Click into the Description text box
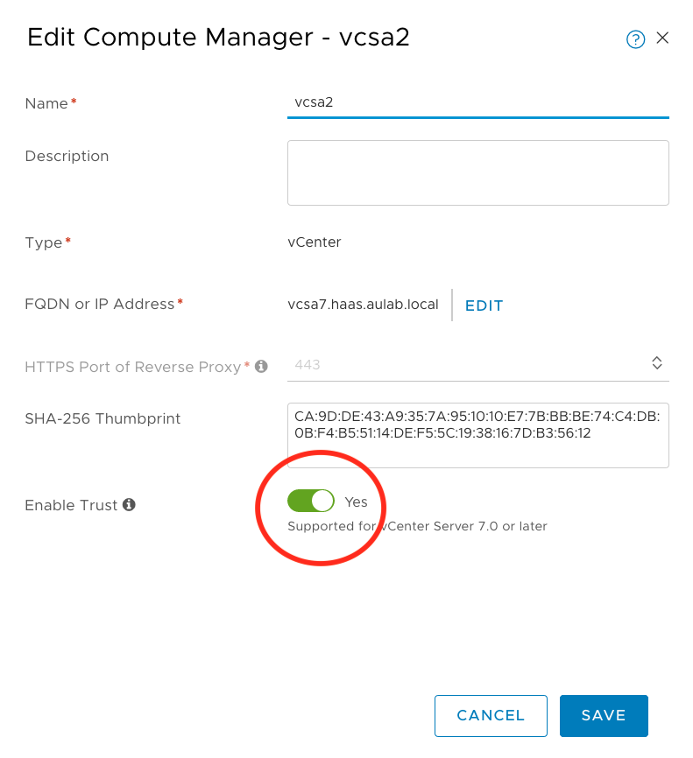 click(477, 172)
